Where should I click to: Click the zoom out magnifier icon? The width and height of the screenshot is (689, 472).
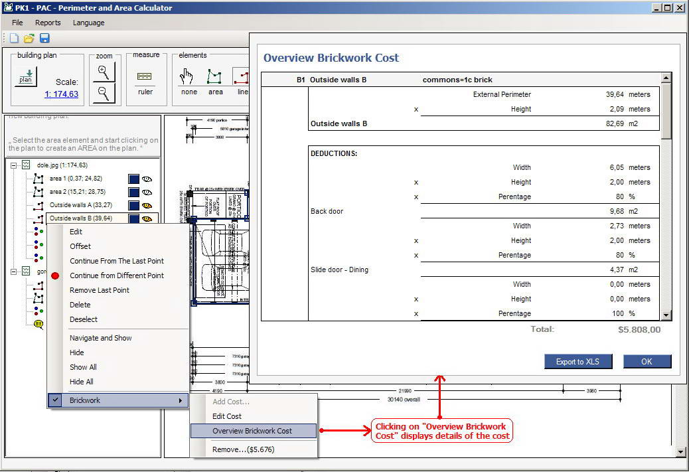[x=104, y=93]
